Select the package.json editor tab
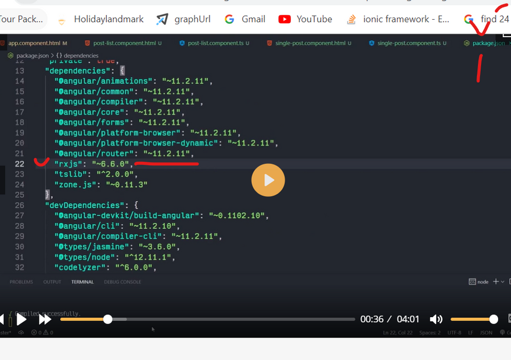Image resolution: width=511 pixels, height=360 pixels. tap(485, 43)
